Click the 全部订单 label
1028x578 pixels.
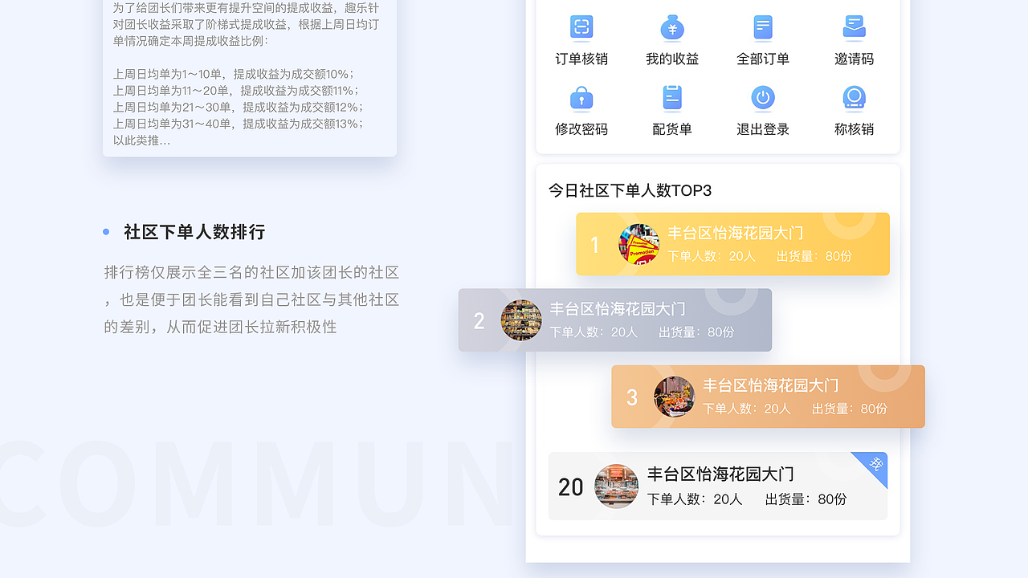(x=763, y=59)
